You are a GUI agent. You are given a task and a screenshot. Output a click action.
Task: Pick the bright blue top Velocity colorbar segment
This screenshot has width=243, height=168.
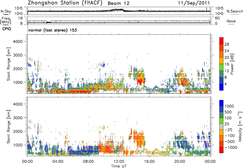221,103
